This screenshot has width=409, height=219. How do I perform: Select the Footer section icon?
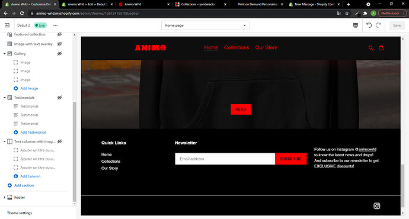9,197
